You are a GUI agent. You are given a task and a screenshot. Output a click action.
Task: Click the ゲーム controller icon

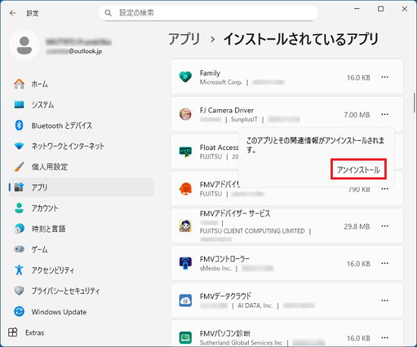[19, 249]
